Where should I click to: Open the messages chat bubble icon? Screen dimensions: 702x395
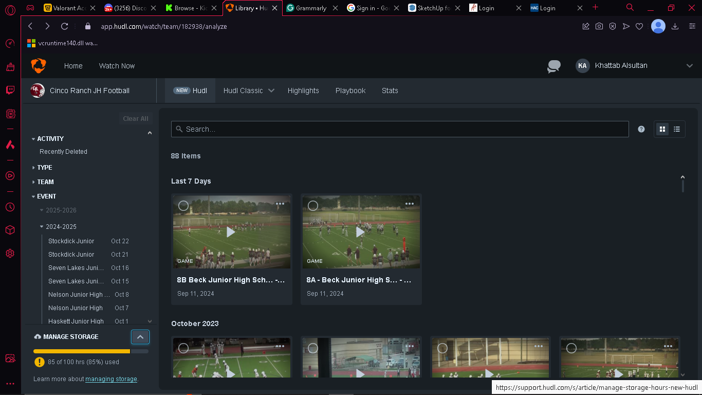click(554, 66)
